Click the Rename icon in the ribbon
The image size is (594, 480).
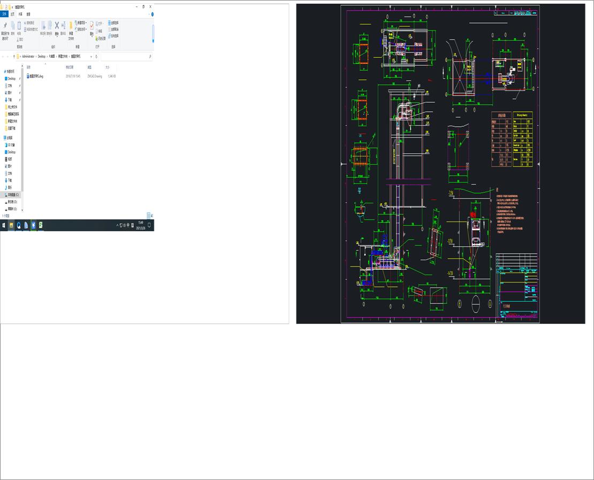pos(64,26)
